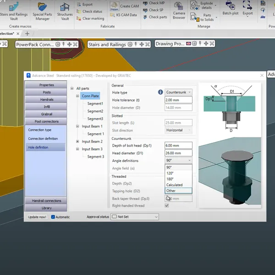This screenshot has width=275, height=275.
Task: Run Check SP
Action: click(153, 10)
